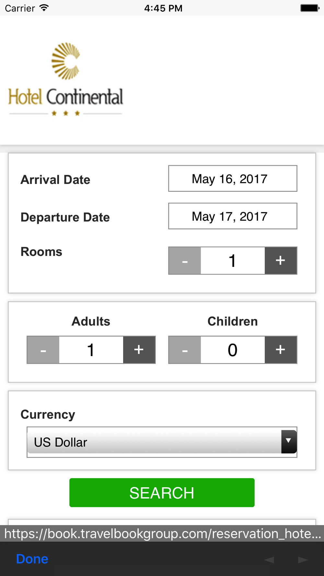Reduce Children count with minus button
The height and width of the screenshot is (576, 324).
[x=185, y=350]
